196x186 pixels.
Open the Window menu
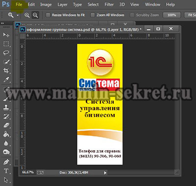click(153, 4)
